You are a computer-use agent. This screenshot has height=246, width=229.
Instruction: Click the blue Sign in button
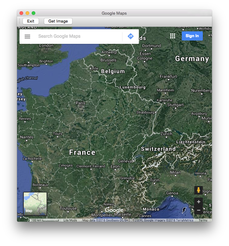click(192, 36)
